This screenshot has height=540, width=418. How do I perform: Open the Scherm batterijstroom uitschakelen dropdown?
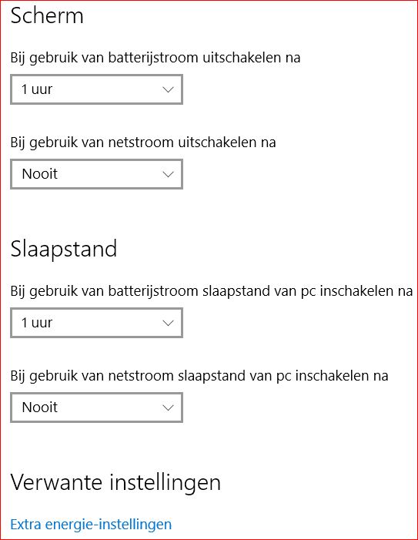[x=96, y=89]
